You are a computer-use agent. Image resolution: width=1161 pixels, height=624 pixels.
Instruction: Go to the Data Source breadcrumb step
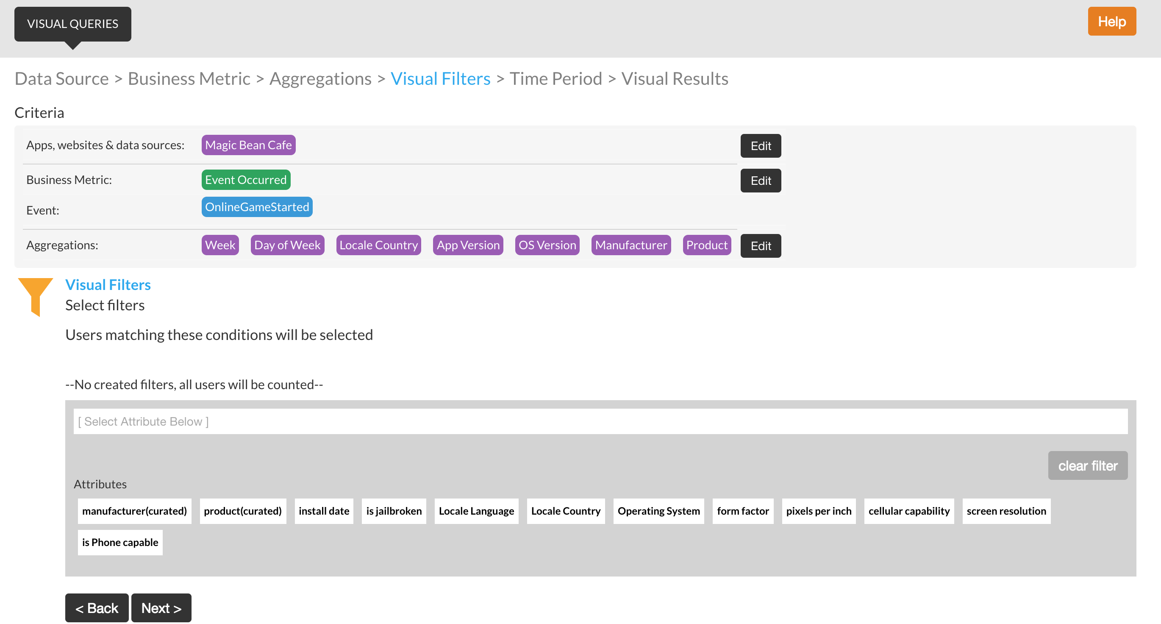(x=62, y=78)
